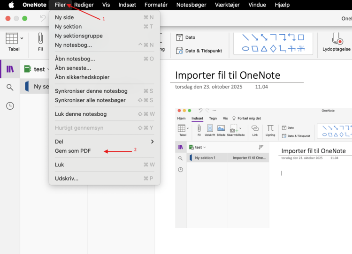This screenshot has width=352, height=254.
Task: Insert date with the Dato button
Action: [x=186, y=37]
